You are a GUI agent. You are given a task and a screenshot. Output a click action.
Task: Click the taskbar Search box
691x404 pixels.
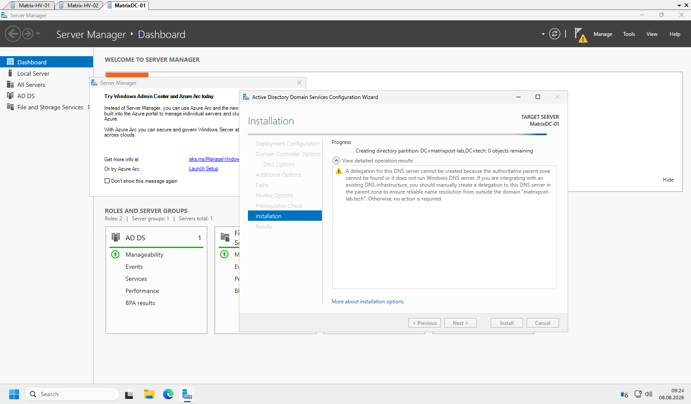(x=72, y=394)
